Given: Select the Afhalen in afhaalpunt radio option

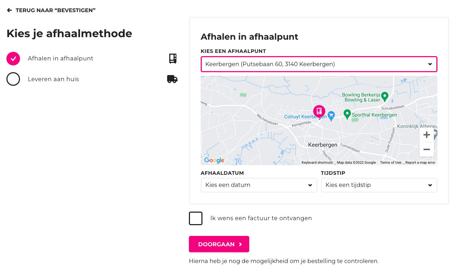Looking at the screenshot, I should point(13,59).
